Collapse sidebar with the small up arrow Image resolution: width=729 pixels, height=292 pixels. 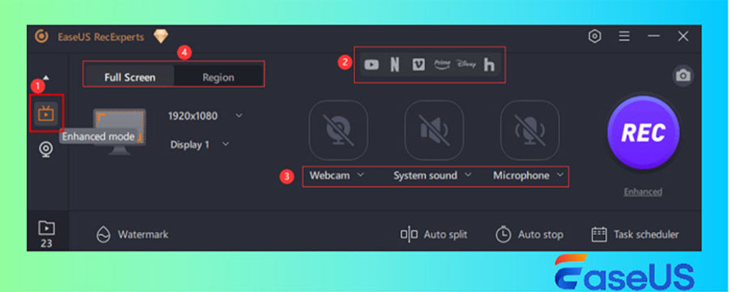tap(46, 78)
